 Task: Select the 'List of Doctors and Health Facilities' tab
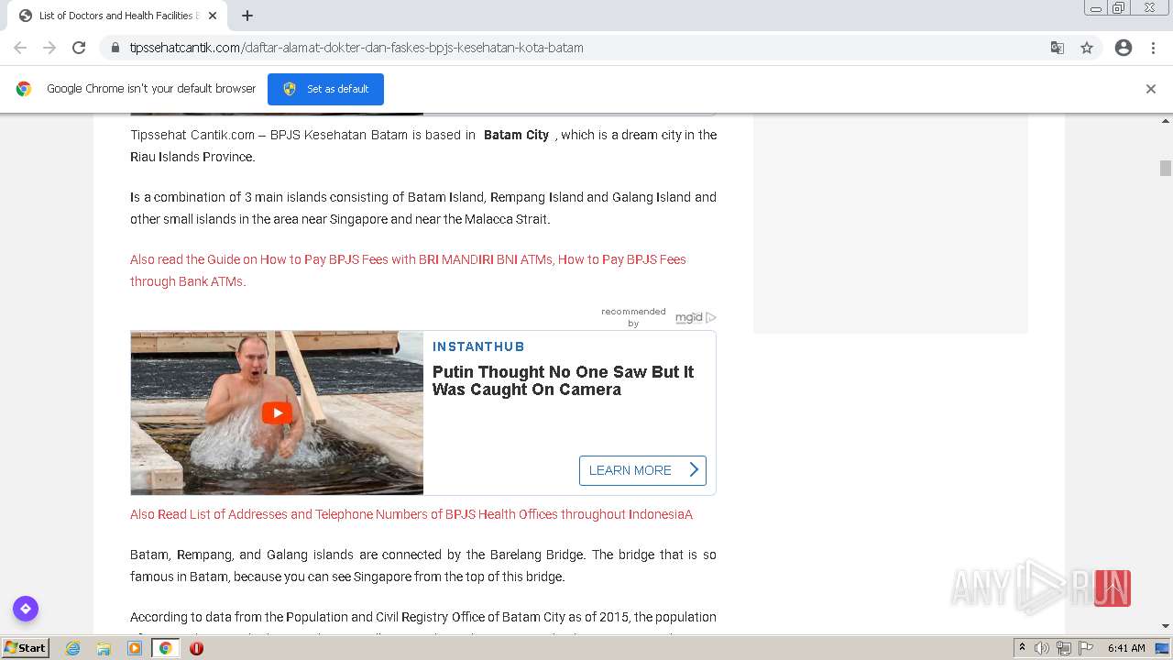coord(117,16)
